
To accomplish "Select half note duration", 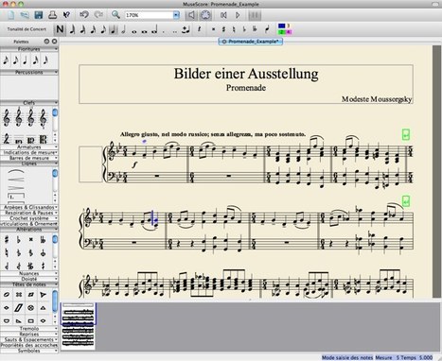I will click(123, 29).
